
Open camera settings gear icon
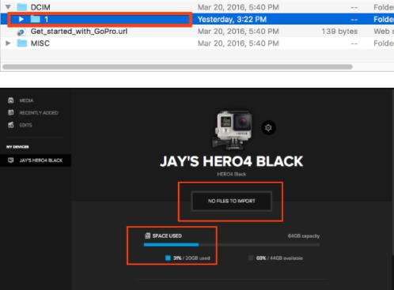pos(268,128)
